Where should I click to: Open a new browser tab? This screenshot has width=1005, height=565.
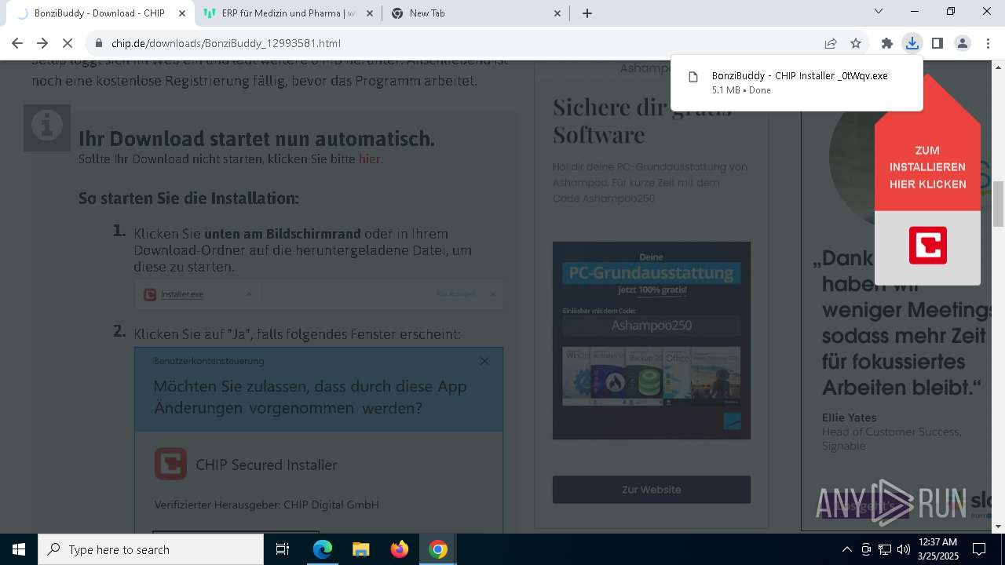587,13
